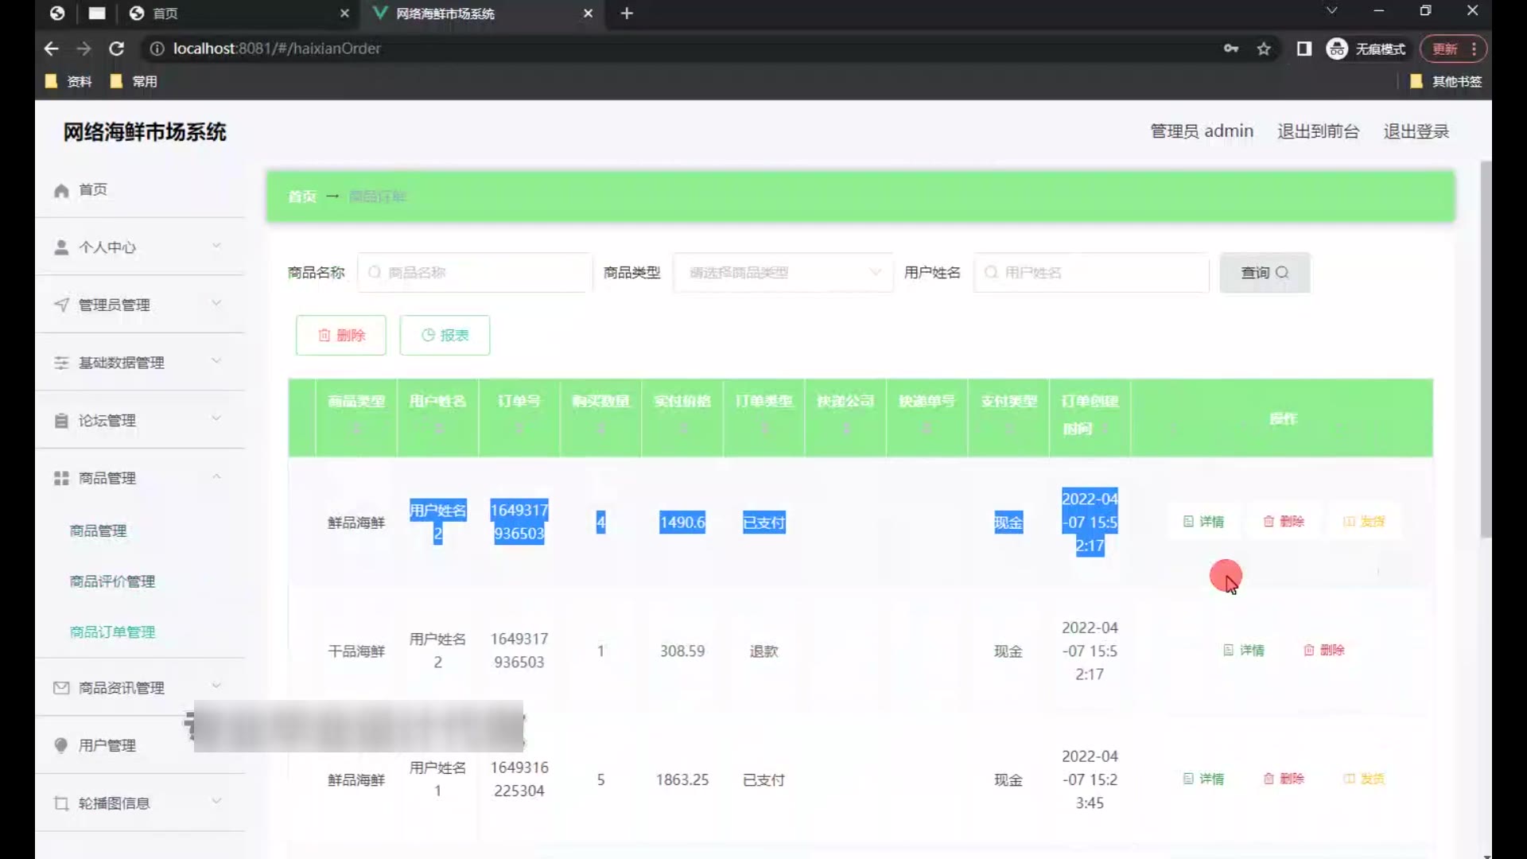Click 发货 ship icon in third order row

1350,779
